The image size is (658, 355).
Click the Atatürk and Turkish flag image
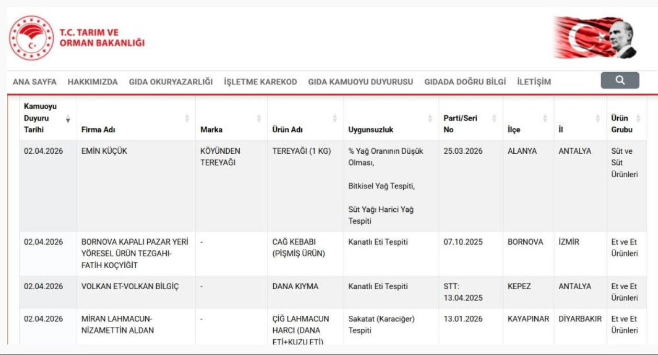click(x=595, y=38)
